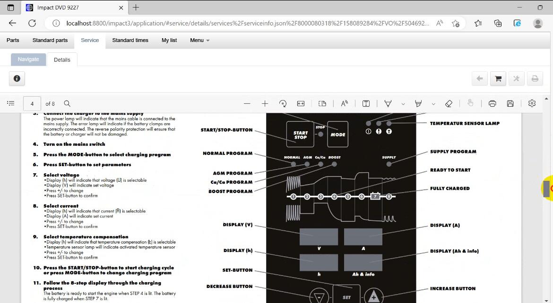This screenshot has height=303, width=553.
Task: Toggle the PDF page view layout
Action: point(322,103)
